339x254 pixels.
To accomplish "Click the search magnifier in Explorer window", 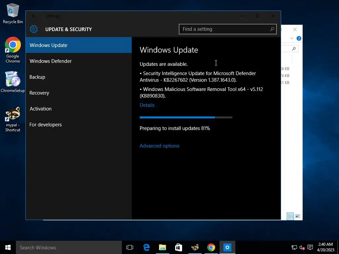I will click(x=294, y=49).
